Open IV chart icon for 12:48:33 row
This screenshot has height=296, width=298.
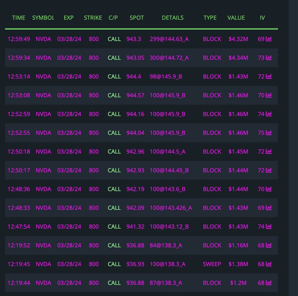pos(268,208)
